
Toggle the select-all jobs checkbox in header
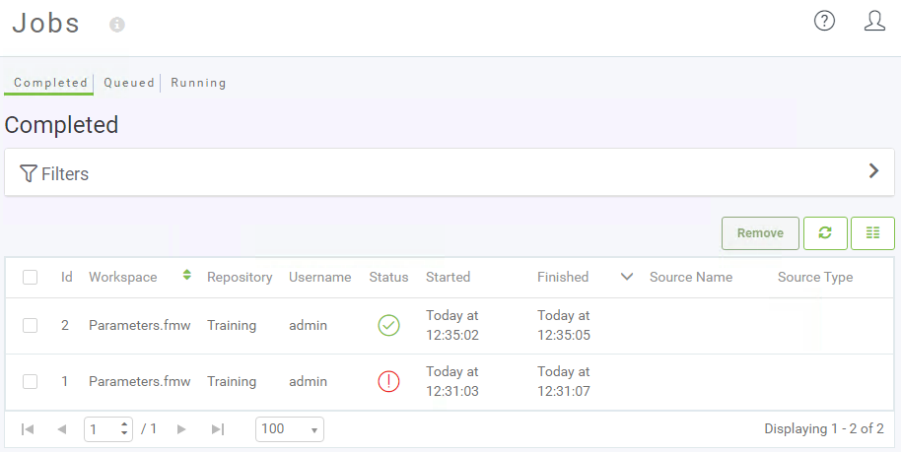[30, 278]
